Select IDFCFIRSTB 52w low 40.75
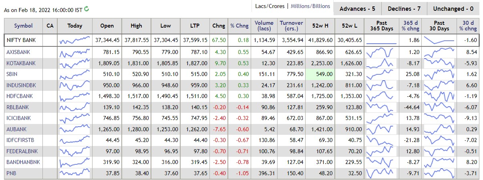The image size is (483, 180). pyautogui.click(x=355, y=140)
